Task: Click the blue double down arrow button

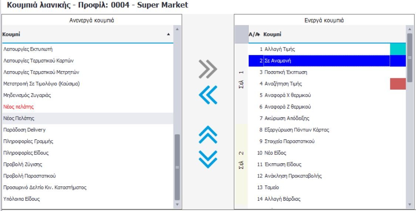Action: 208,159
